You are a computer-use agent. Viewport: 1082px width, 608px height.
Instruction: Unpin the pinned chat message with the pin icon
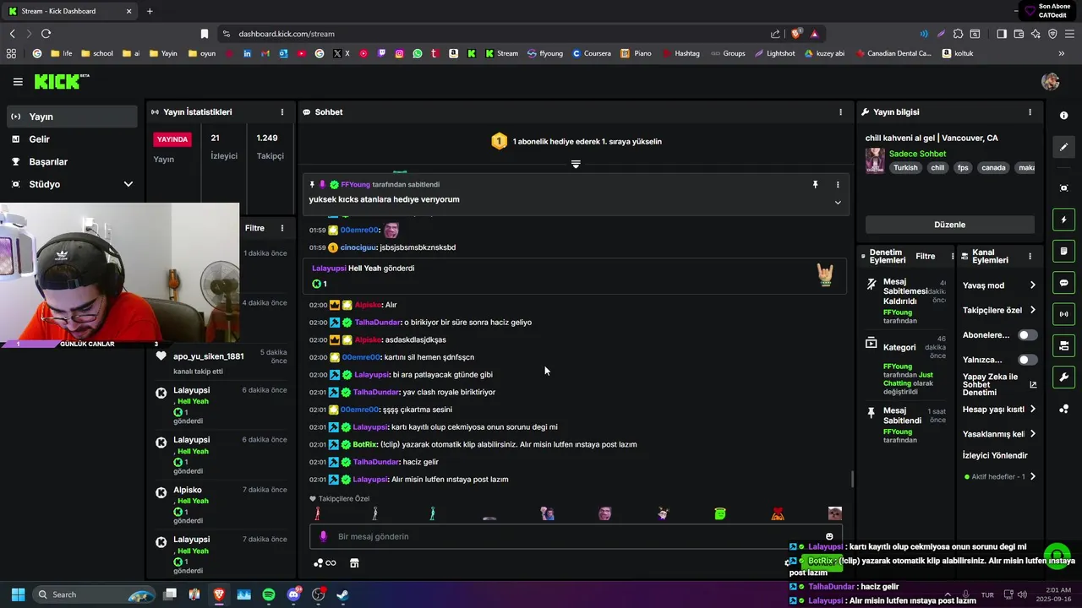coord(815,184)
